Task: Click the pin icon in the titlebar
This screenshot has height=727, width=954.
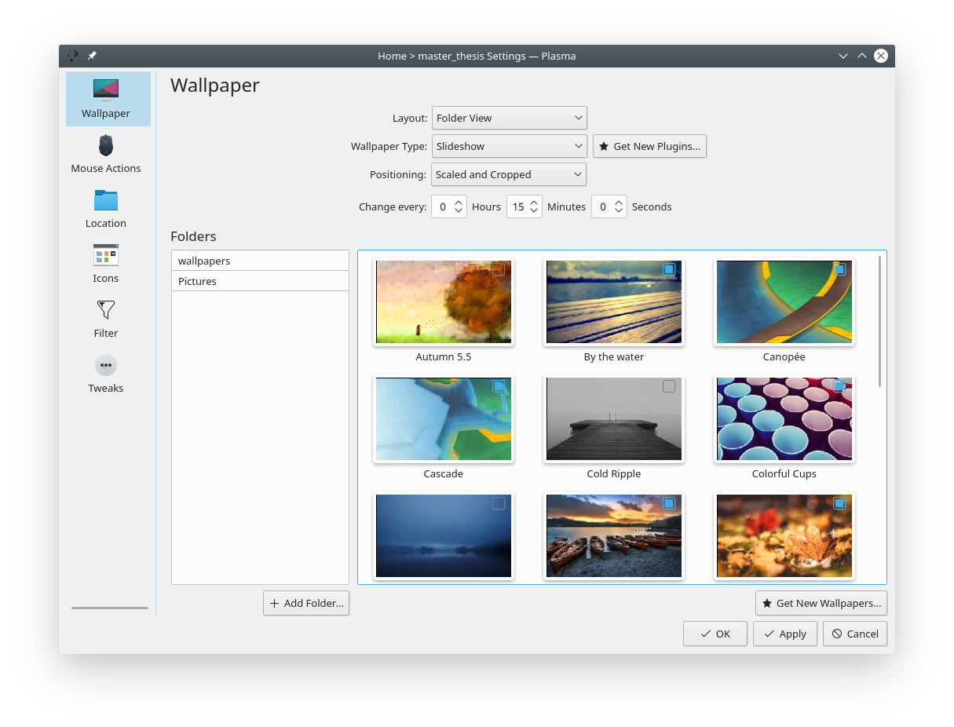Action: click(91, 56)
